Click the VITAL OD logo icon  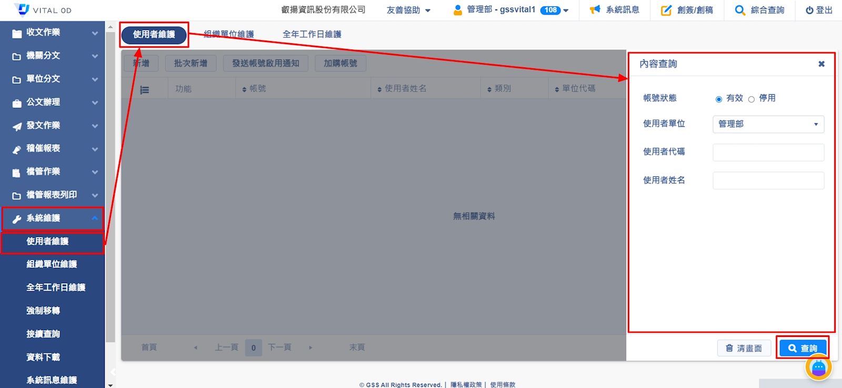click(22, 9)
